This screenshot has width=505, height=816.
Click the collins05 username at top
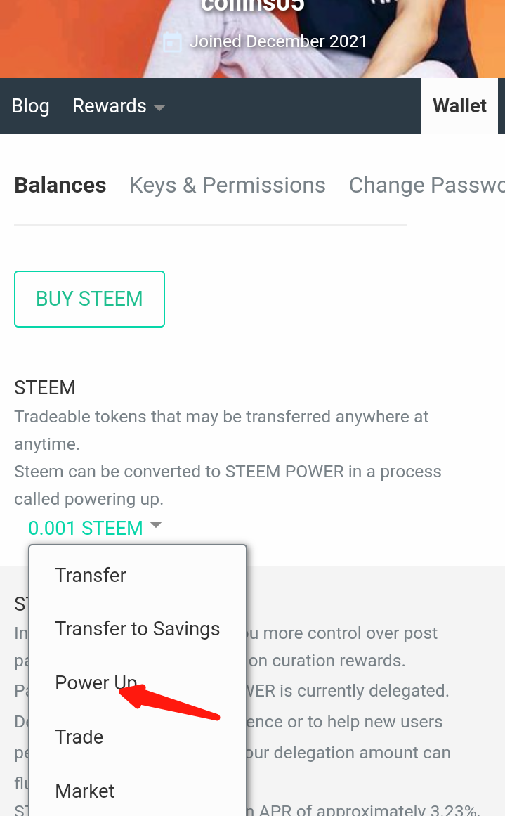(x=252, y=6)
